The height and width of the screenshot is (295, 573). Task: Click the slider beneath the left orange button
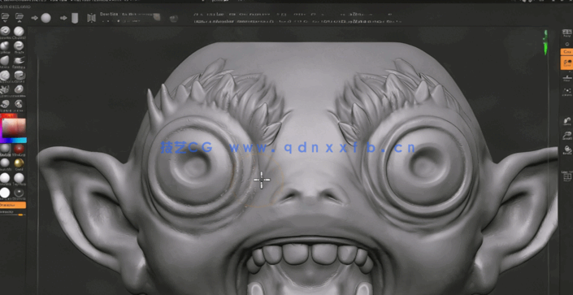[13, 215]
